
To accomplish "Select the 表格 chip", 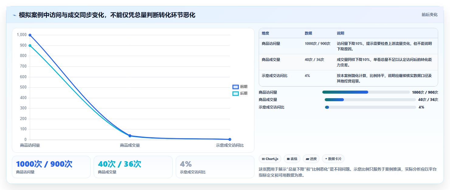I will pyautogui.click(x=292, y=159).
